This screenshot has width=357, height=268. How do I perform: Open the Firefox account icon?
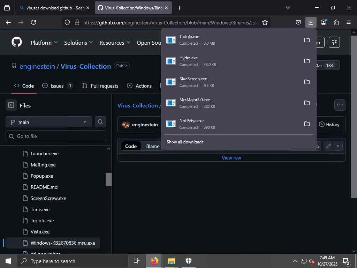(324, 22)
